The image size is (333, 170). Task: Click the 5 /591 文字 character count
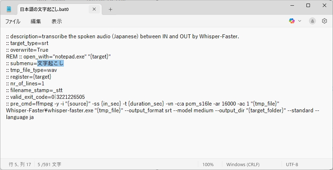pos(50,164)
